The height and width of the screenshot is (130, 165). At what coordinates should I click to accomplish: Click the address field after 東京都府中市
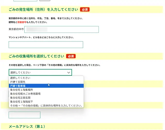(x=61, y=29)
